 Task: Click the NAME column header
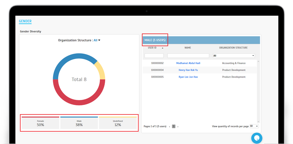pyautogui.click(x=188, y=48)
